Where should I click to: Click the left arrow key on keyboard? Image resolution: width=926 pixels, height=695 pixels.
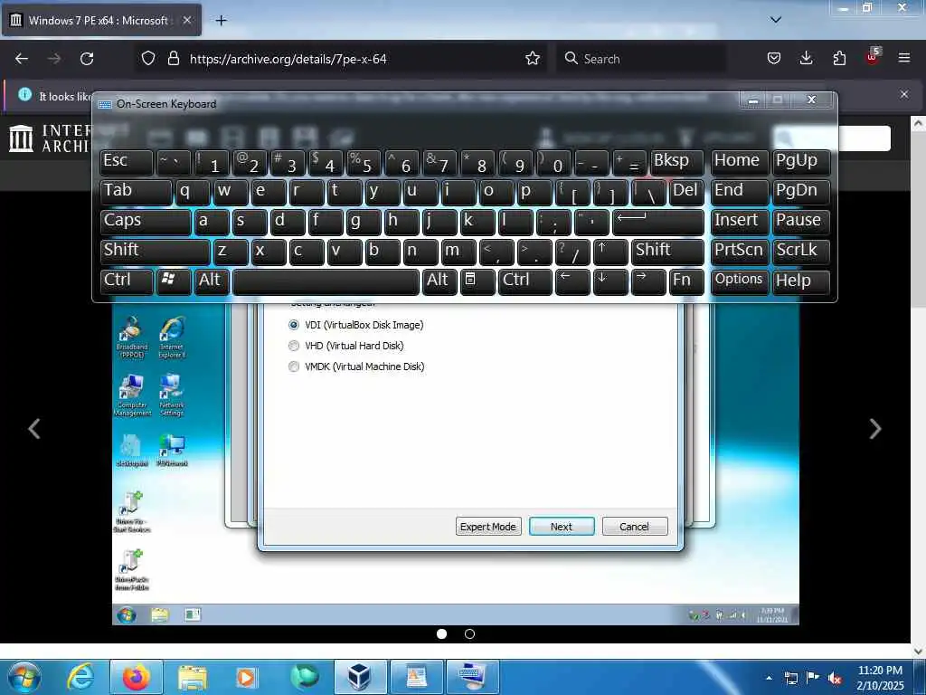click(x=572, y=281)
